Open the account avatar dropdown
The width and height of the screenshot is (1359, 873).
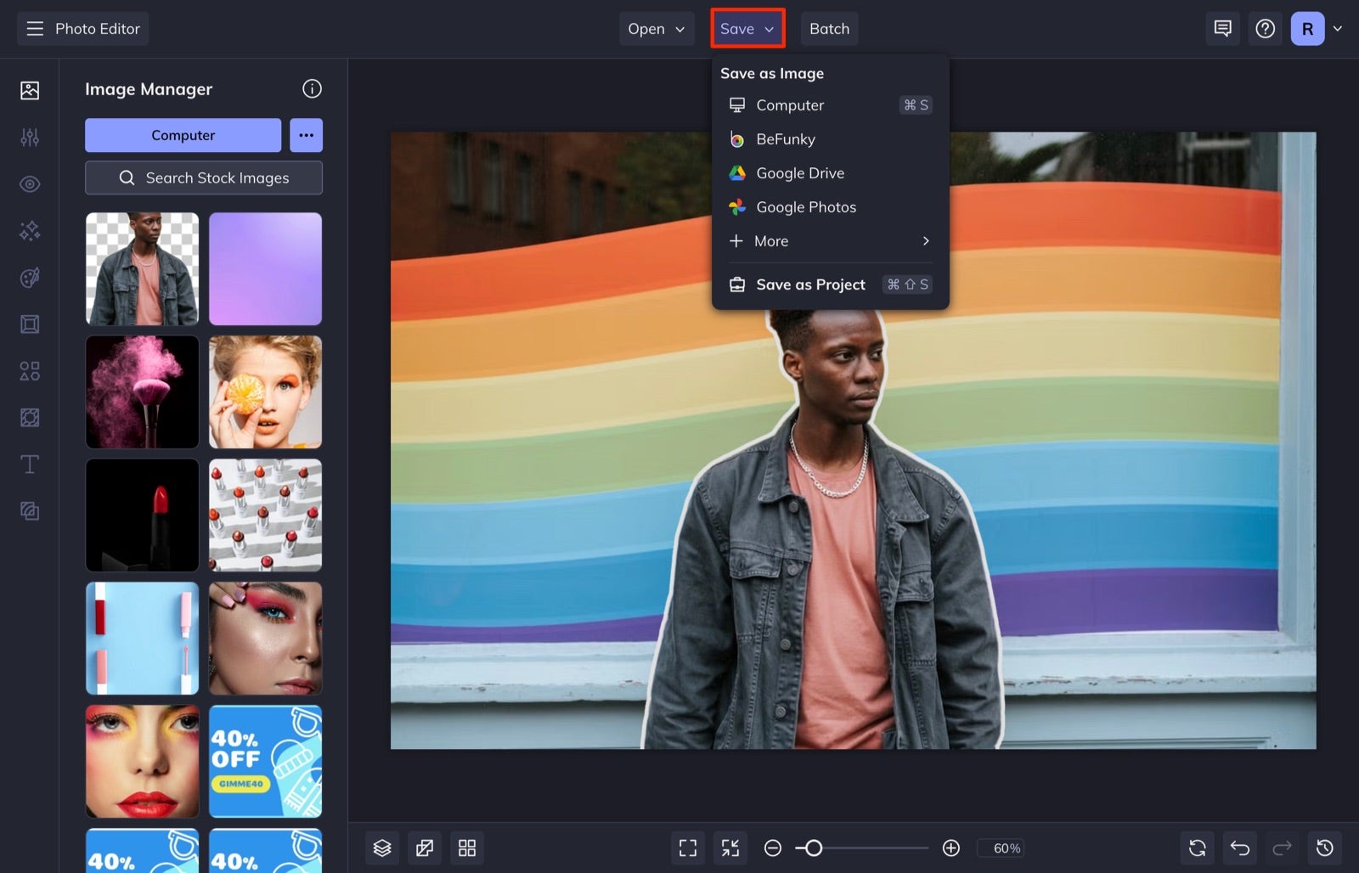[1316, 28]
